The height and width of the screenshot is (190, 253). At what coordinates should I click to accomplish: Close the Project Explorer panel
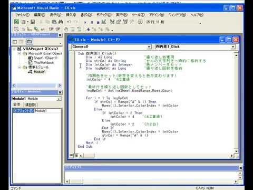[x=60, y=35]
